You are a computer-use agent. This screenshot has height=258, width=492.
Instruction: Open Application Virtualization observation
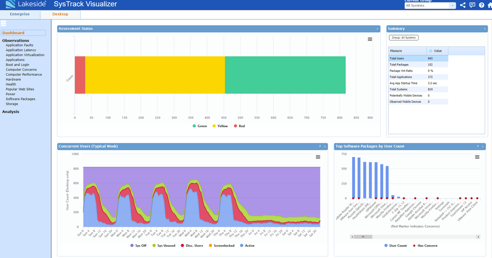click(x=25, y=55)
